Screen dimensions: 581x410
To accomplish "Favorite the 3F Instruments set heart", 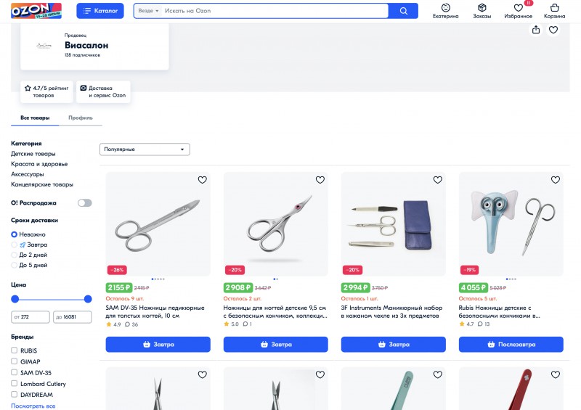I will (438, 180).
